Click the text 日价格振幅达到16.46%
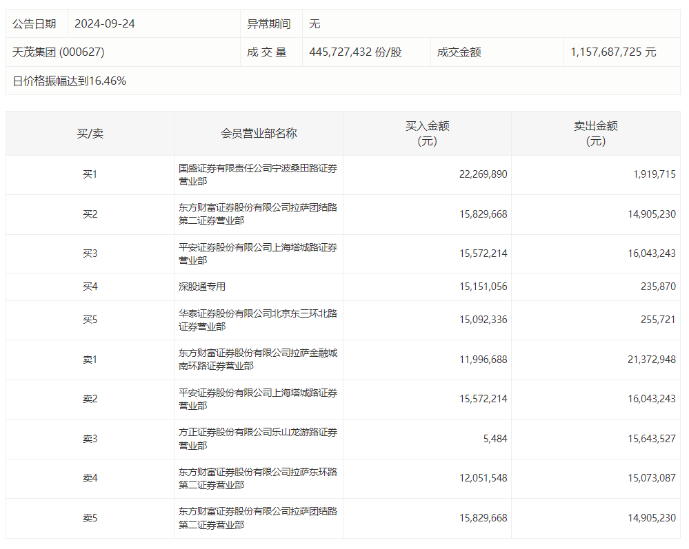Screen dimensions: 689x549 coord(70,81)
